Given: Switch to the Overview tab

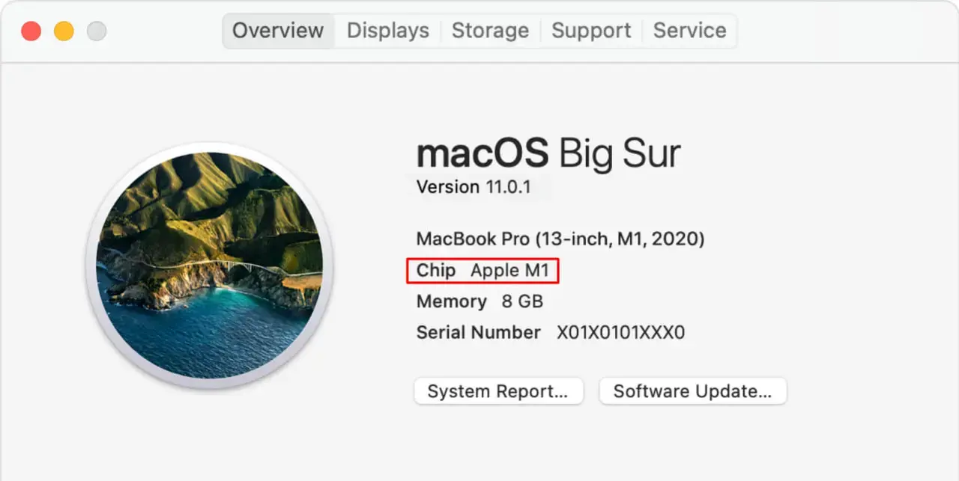Looking at the screenshot, I should (278, 31).
